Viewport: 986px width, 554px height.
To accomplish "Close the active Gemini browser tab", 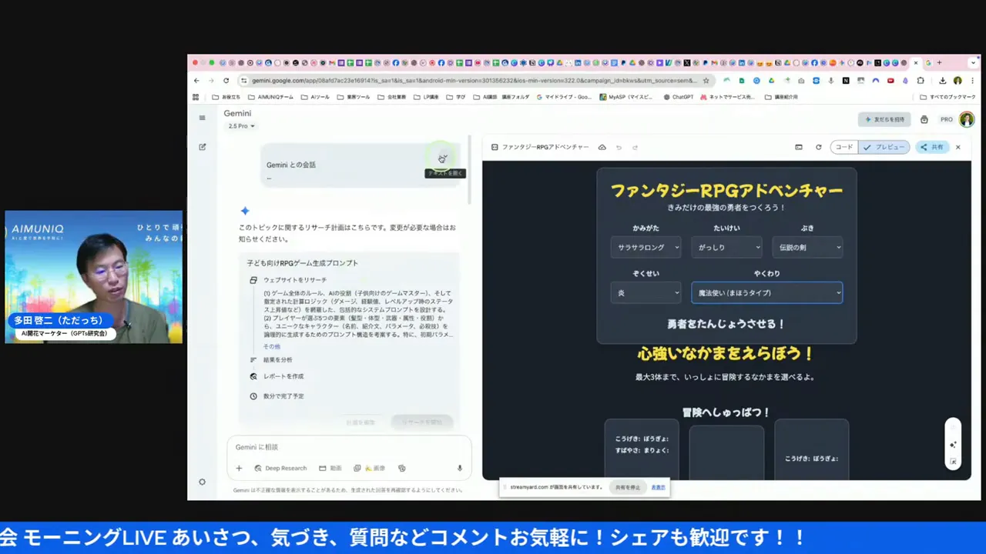I will pyautogui.click(x=916, y=62).
